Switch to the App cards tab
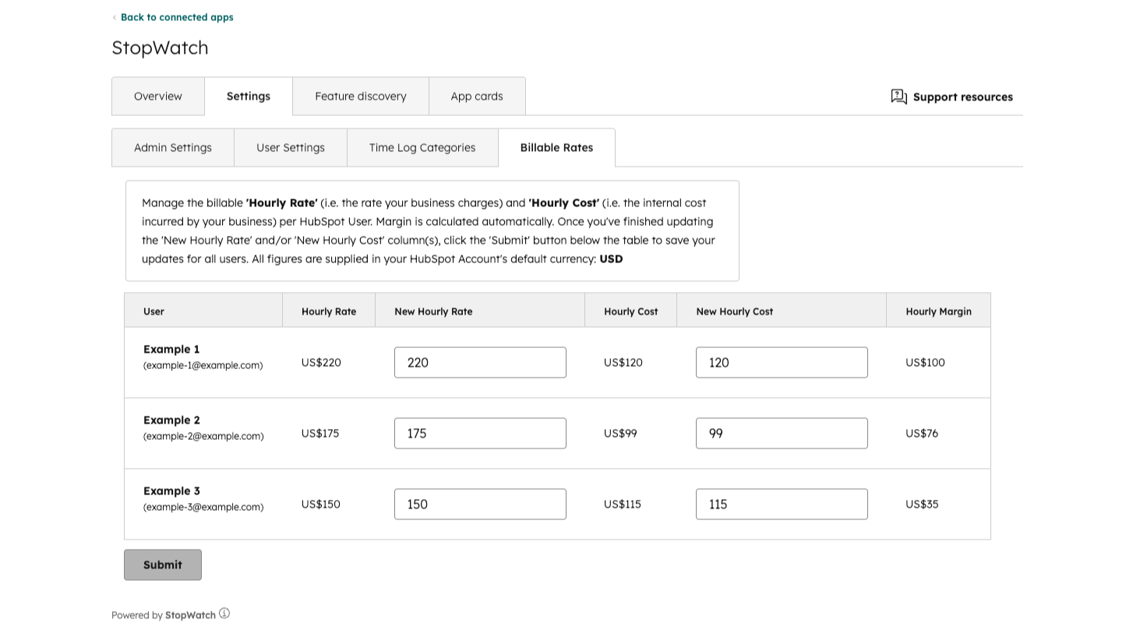1126x633 pixels. [477, 96]
